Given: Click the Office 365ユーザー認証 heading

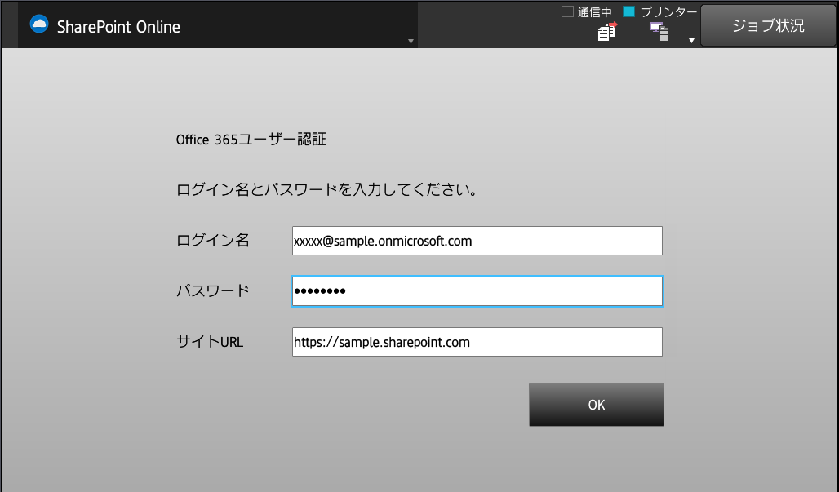Looking at the screenshot, I should coord(251,140).
